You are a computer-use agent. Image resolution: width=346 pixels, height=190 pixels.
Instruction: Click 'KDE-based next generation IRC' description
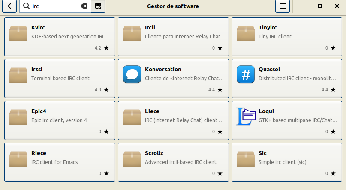click(71, 36)
